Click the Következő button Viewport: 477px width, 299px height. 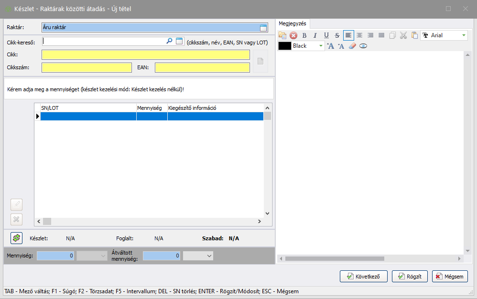coord(363,277)
